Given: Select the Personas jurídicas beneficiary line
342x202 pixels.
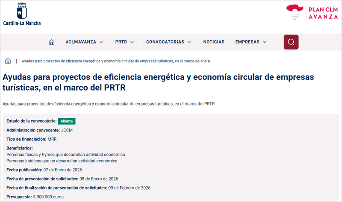Looking at the screenshot, I should [x=62, y=161].
